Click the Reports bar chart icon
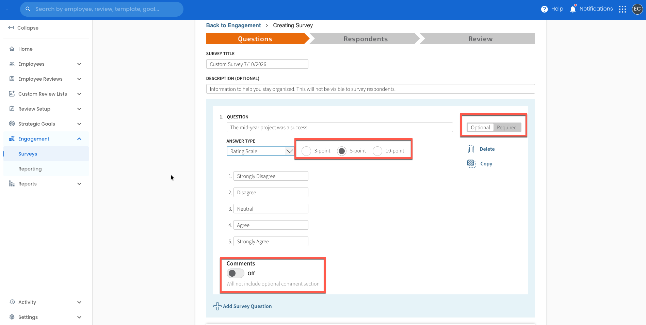 tap(12, 183)
